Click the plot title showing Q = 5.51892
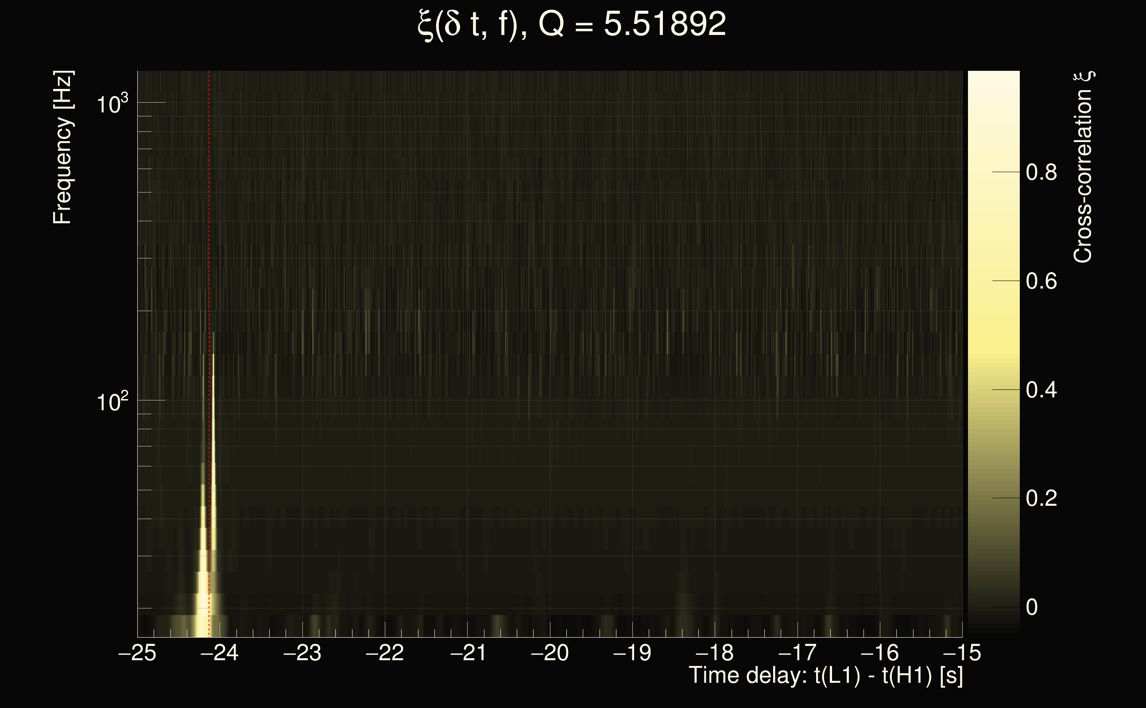Viewport: 1146px width, 708px height. 572,24
